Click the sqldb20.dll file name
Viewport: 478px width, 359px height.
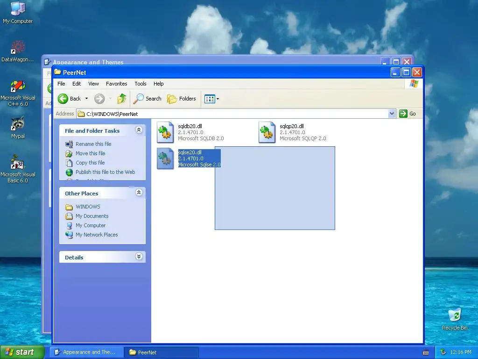point(190,126)
